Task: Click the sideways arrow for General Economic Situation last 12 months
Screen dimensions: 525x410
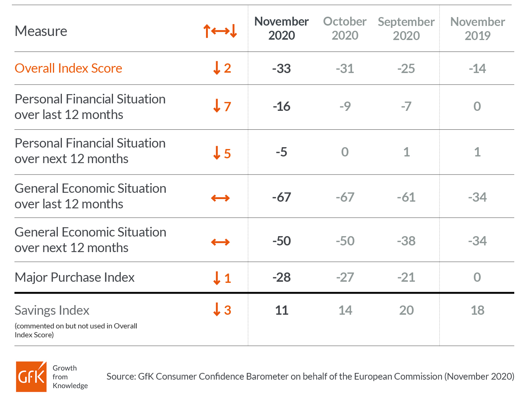Action: pos(220,198)
